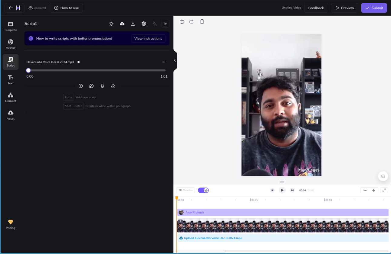This screenshot has height=254, width=391.
Task: Click the plus icon to add script
Action: 80,86
